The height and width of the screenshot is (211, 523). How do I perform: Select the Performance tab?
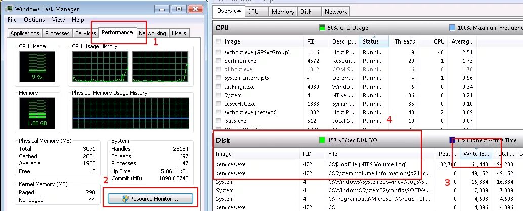click(117, 32)
